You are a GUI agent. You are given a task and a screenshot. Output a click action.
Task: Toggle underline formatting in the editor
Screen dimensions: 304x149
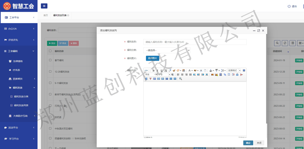tap(161, 71)
